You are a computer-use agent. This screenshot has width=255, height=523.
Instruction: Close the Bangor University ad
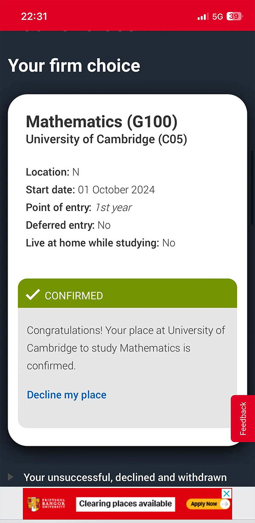coord(227,494)
